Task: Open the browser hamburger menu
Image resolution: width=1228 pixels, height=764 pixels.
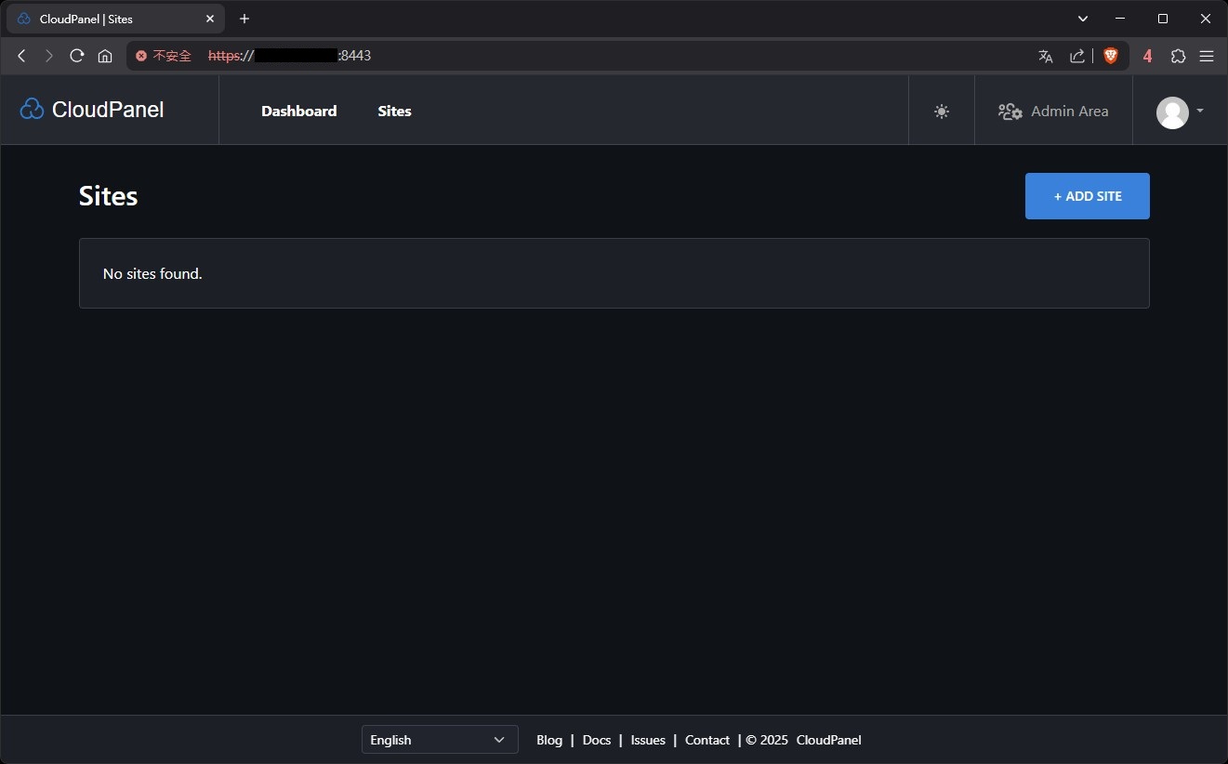Action: [x=1207, y=56]
